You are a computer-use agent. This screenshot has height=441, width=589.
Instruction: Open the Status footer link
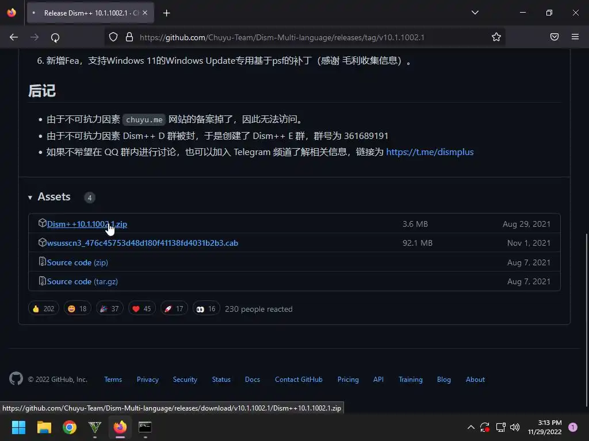pos(221,380)
